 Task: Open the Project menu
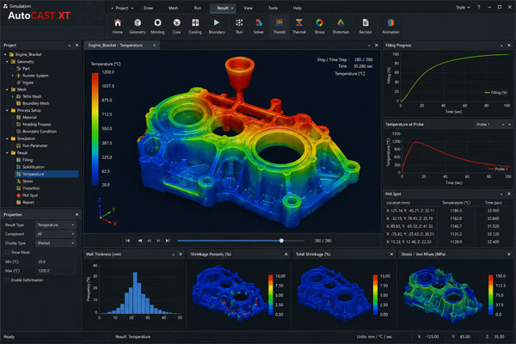(122, 8)
